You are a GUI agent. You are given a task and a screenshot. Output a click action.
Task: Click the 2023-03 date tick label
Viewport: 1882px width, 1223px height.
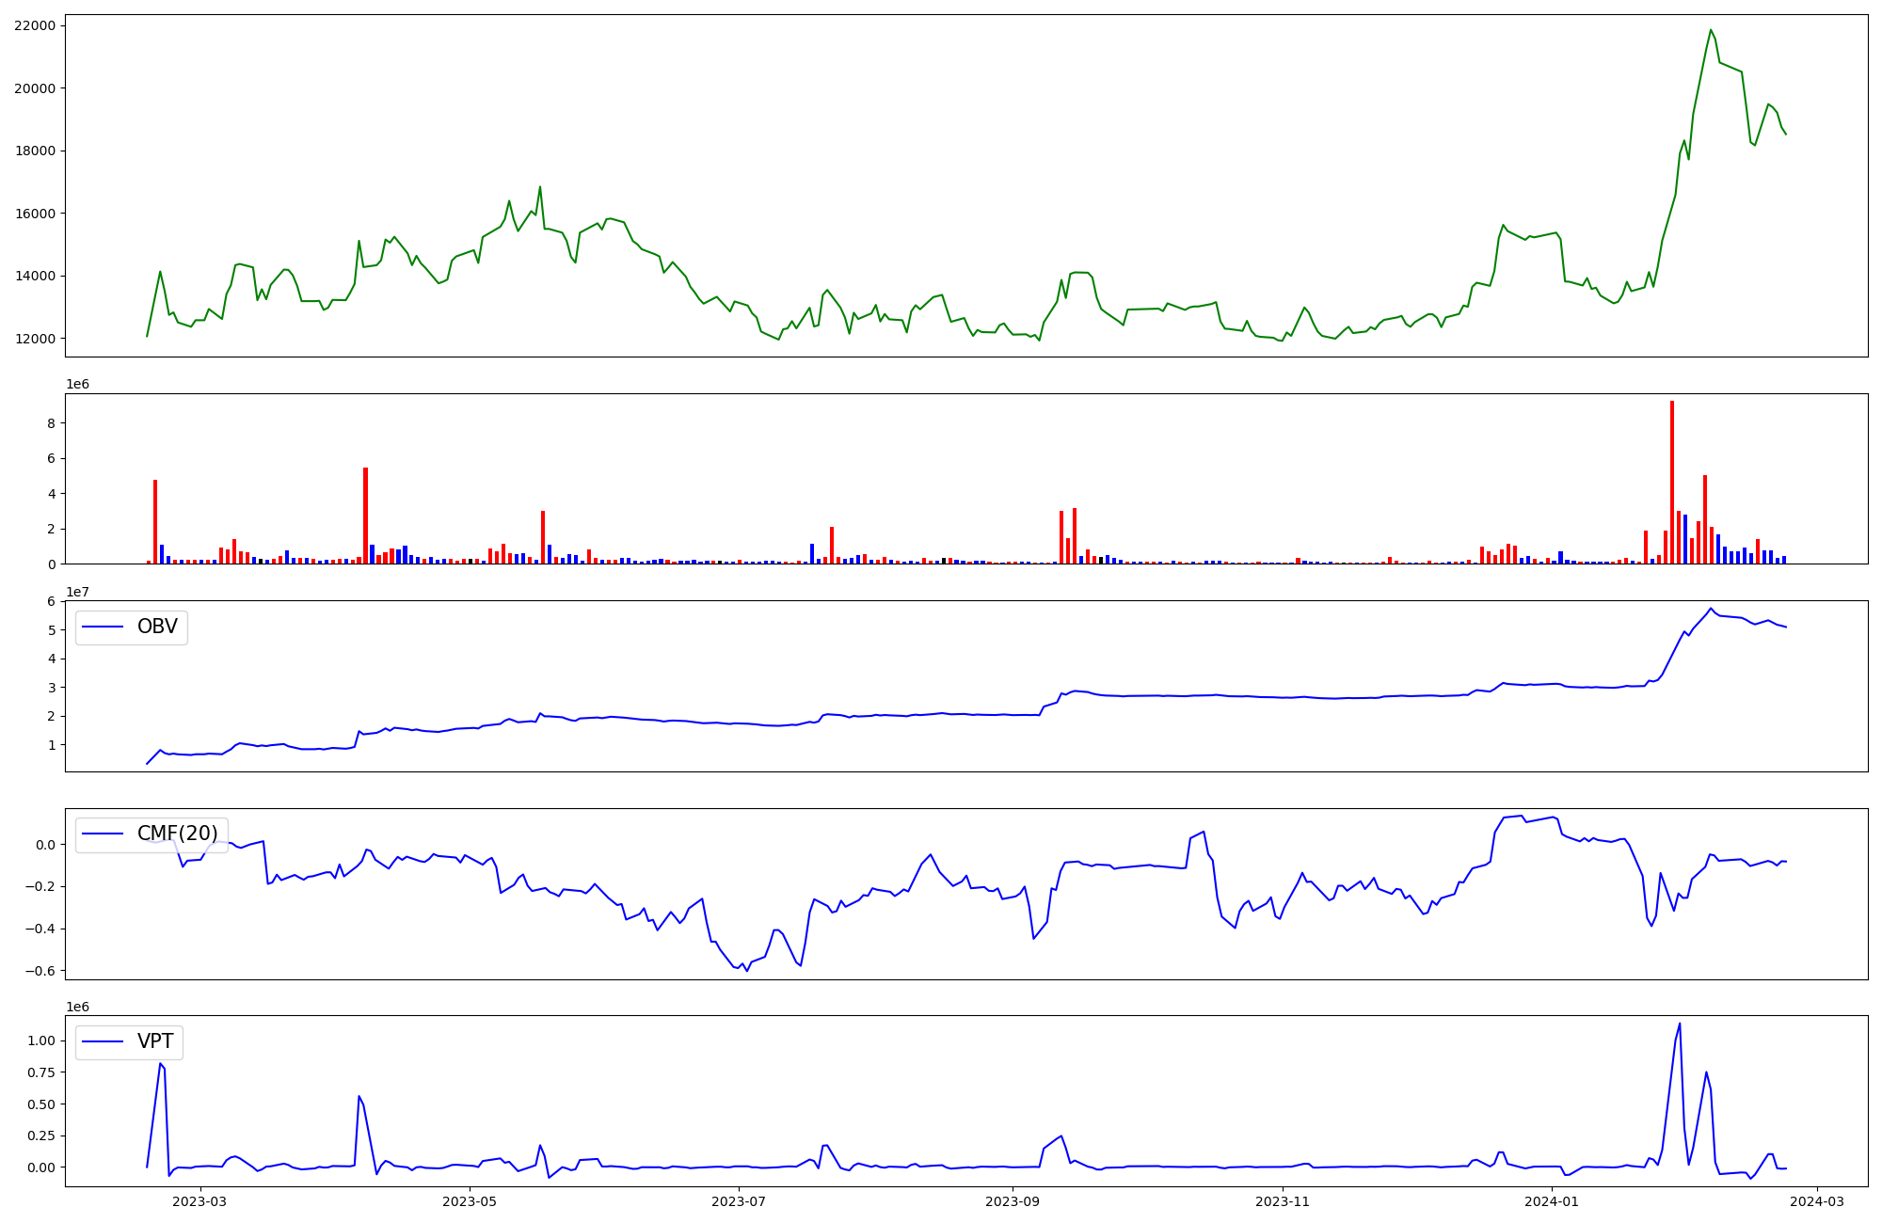[200, 1201]
